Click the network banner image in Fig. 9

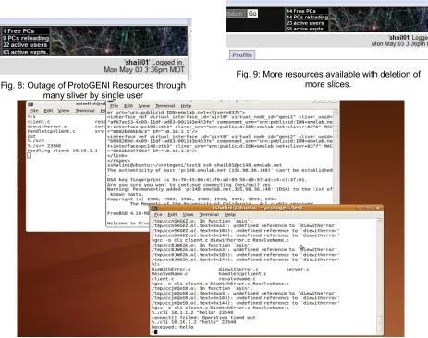tap(378, 19)
